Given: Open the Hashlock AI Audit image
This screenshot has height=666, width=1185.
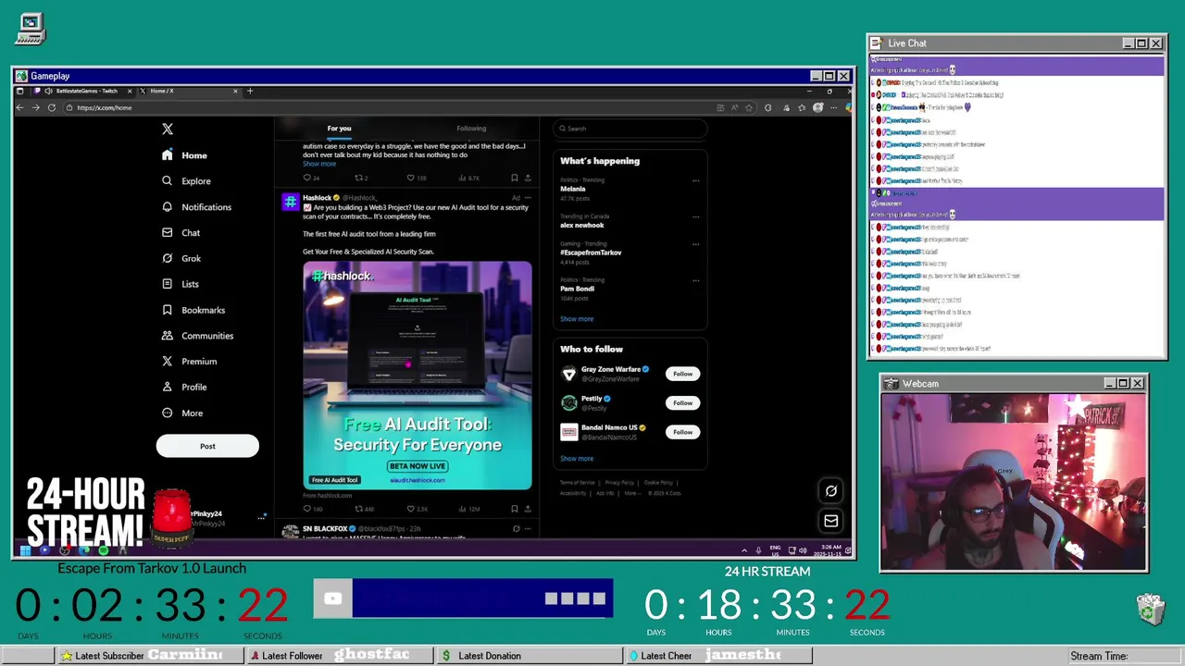Looking at the screenshot, I should coord(418,376).
